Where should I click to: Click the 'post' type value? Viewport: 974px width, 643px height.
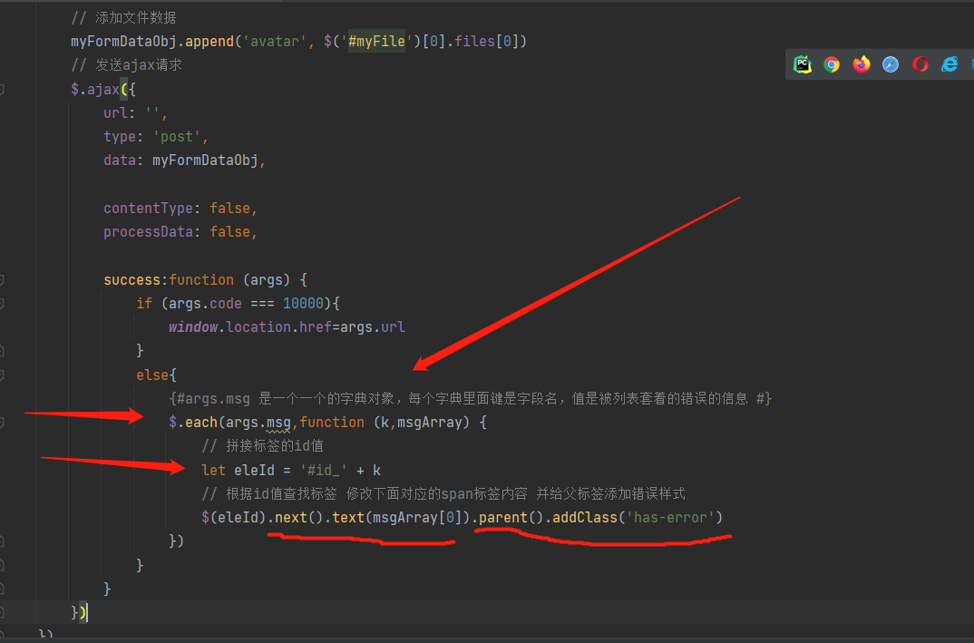(177, 137)
